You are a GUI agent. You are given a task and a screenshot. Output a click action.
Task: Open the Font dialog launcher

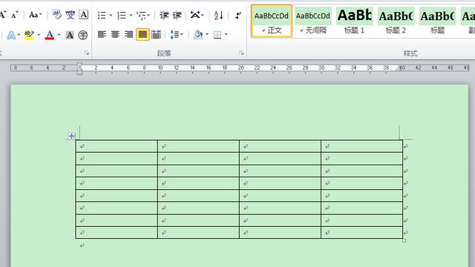point(87,53)
